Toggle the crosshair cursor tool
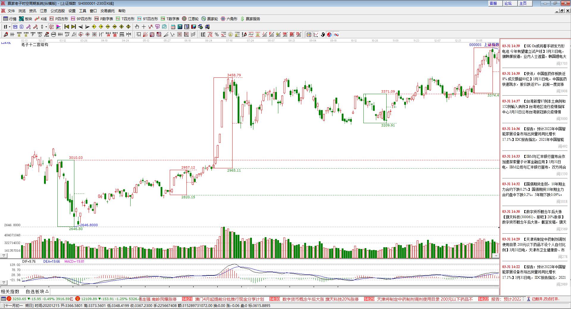 pyautogui.click(x=144, y=27)
